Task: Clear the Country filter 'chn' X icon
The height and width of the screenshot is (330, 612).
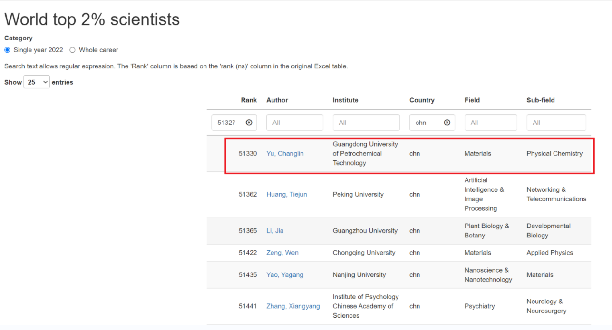Action: pyautogui.click(x=447, y=123)
